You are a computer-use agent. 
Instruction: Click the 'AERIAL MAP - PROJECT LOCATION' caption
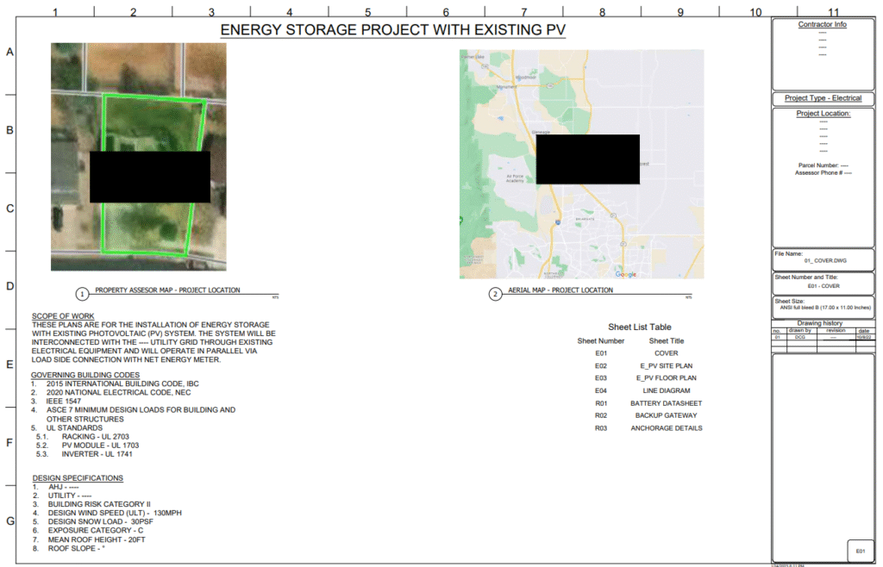(x=560, y=290)
